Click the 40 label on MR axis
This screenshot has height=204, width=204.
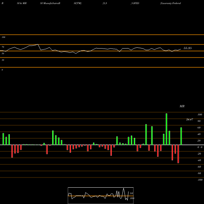point(199,134)
